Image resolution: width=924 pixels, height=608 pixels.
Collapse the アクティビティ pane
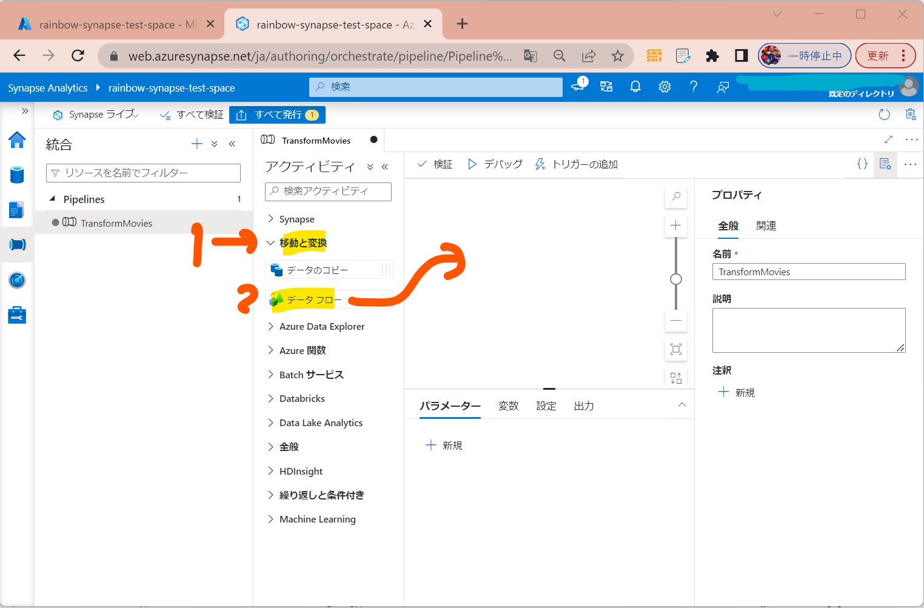click(x=385, y=167)
